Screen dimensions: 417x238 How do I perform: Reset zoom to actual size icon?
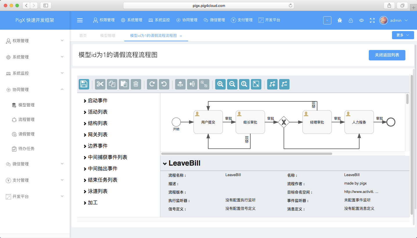244,84
